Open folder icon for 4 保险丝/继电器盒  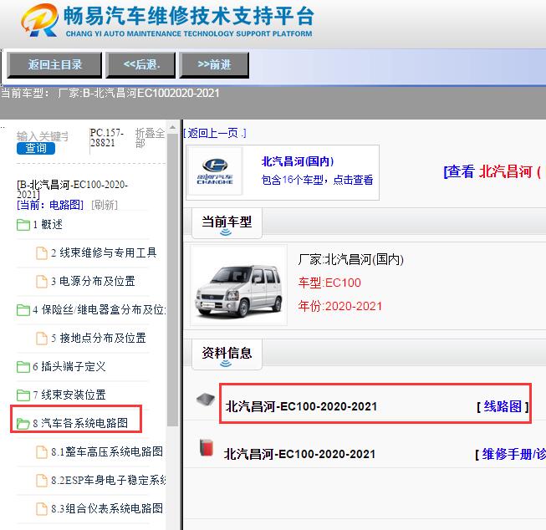pos(23,309)
